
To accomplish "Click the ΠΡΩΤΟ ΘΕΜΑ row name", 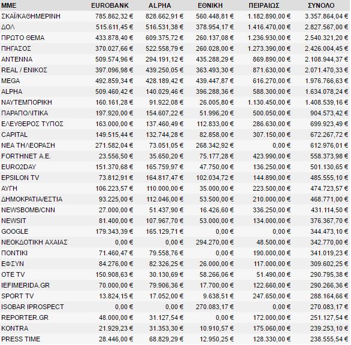I will coord(23,38).
